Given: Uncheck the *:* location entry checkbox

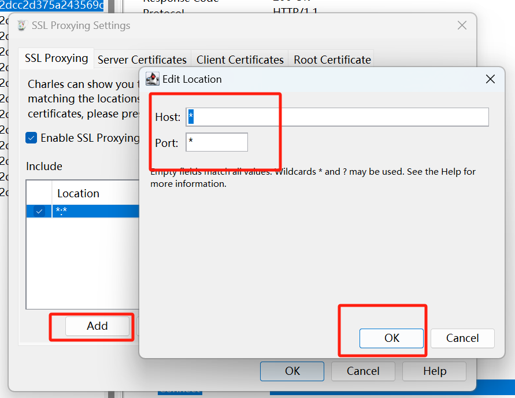Looking at the screenshot, I should [x=39, y=211].
